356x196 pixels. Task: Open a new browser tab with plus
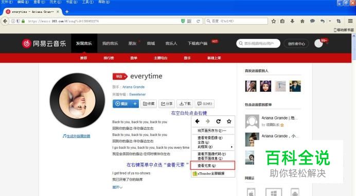(67, 11)
